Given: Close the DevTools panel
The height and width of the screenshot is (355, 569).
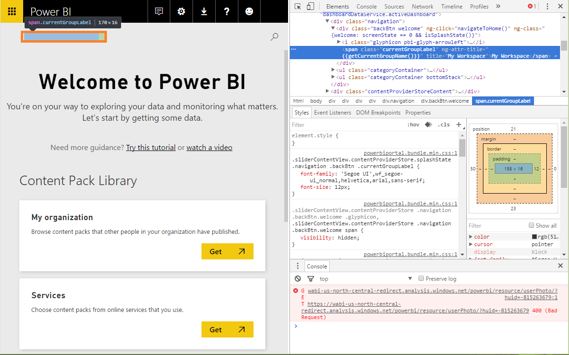Looking at the screenshot, I should (561, 6).
